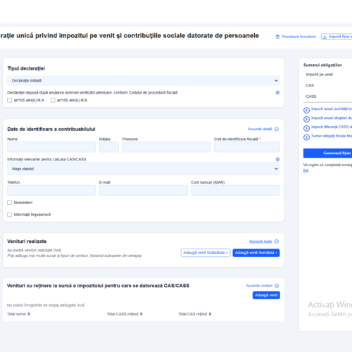
Task: Click the Importă fișier button
Action: 337,37
